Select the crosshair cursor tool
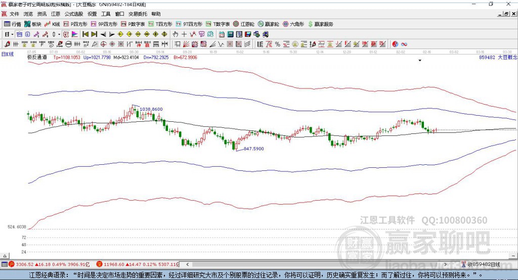Screen dimensions: 518x280 point(184,34)
